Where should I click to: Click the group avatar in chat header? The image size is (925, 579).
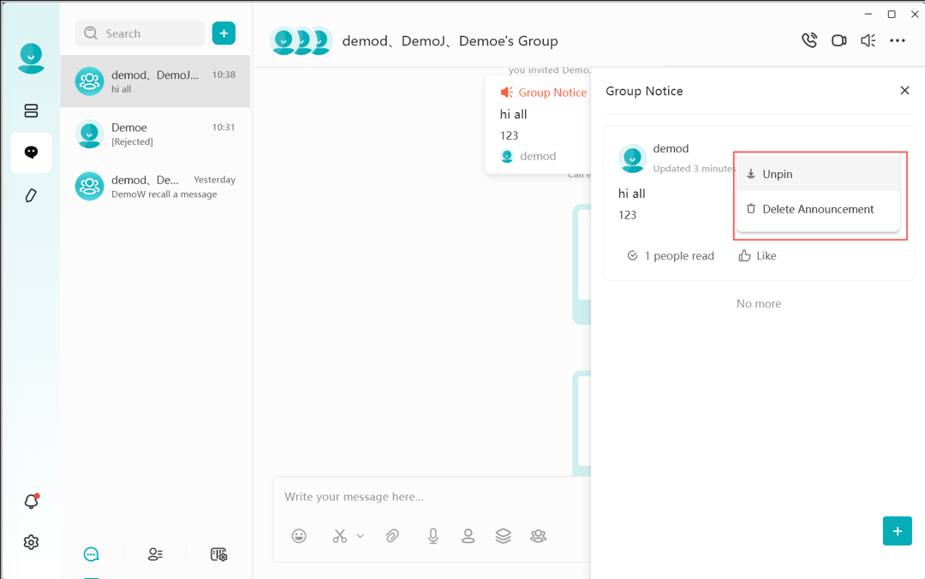(301, 41)
